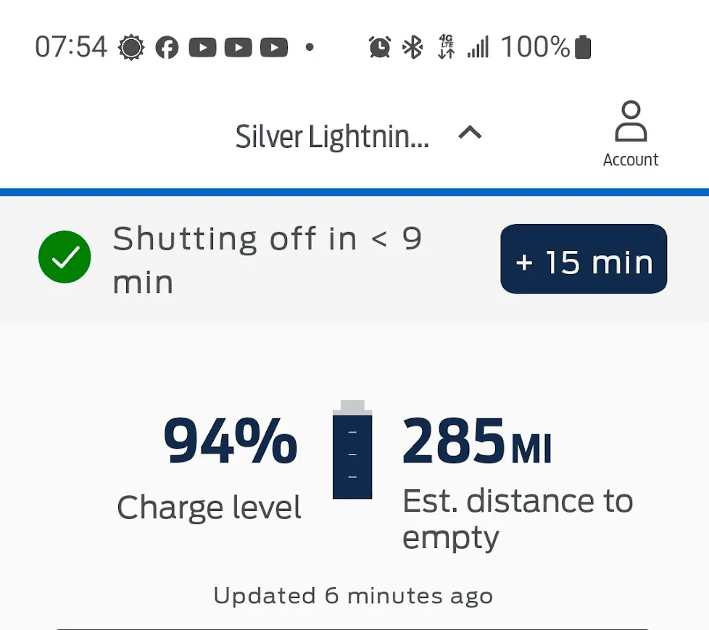Tap the 07:54 clock in status bar

(71, 48)
